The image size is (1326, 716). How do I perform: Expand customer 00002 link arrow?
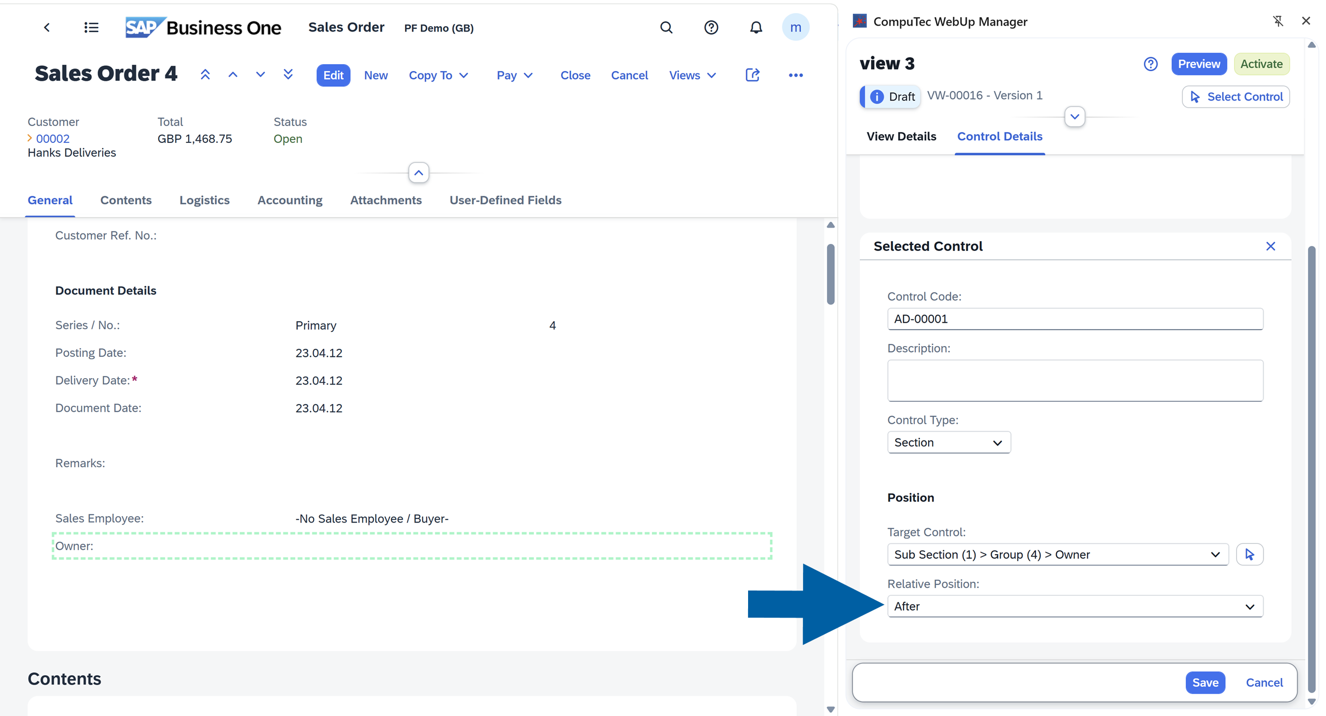click(30, 139)
